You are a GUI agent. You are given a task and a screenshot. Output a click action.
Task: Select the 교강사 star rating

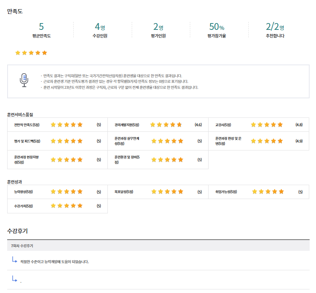pos(267,125)
